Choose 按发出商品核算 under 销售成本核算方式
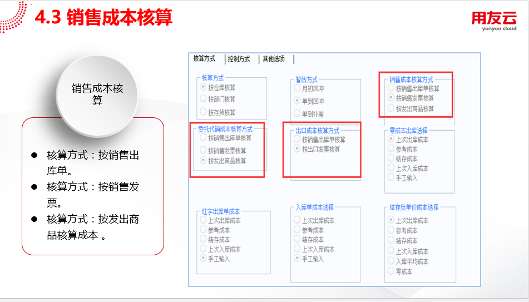 pyautogui.click(x=392, y=108)
